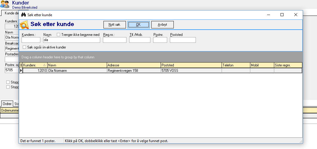Click the Ola Norm name field in Kunder window
Screen dimensions: 317x149
(12, 37)
